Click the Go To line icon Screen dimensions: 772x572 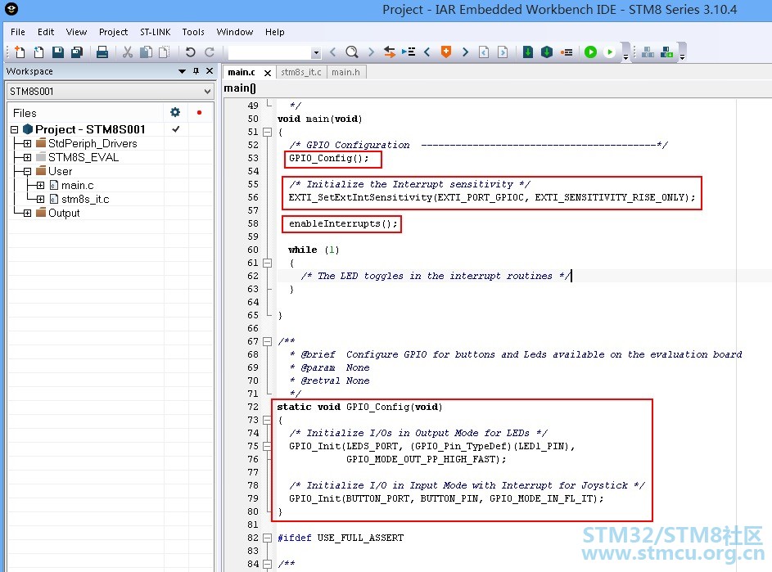pos(409,52)
